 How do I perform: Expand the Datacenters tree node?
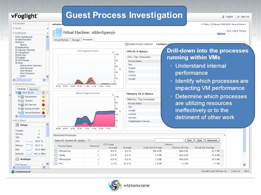pos(19,96)
